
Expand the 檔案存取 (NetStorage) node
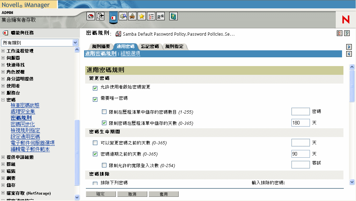pyautogui.click(x=3, y=193)
